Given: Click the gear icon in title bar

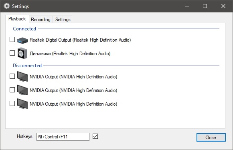Looking at the screenshot, I should (x=6, y=6).
